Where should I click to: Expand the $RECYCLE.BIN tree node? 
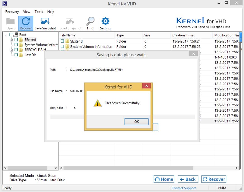pos(11,50)
